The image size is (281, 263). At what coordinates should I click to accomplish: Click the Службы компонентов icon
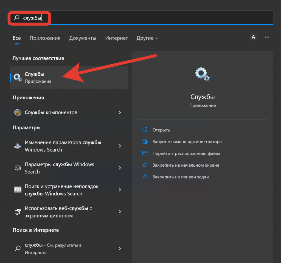pos(18,112)
